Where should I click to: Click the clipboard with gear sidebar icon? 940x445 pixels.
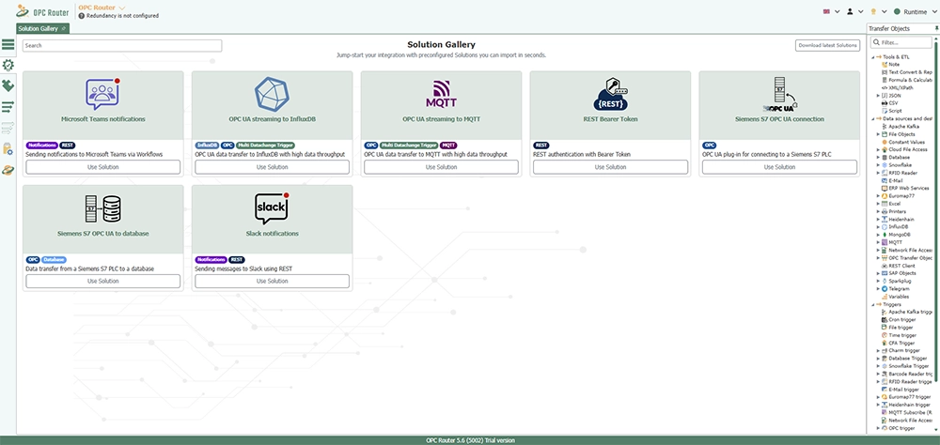coord(8,148)
